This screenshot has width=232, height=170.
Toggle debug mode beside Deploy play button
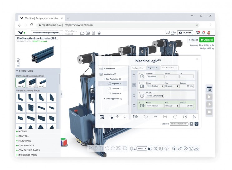[x=196, y=124]
